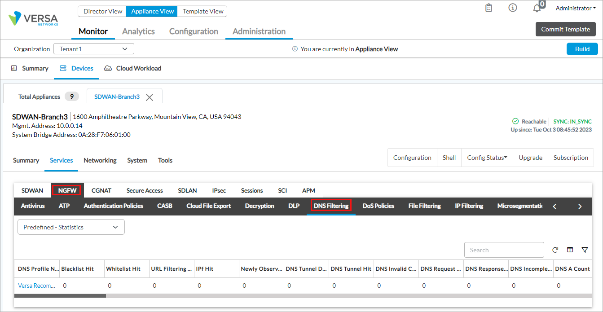Switch to Director View
The height and width of the screenshot is (312, 603).
coord(102,11)
